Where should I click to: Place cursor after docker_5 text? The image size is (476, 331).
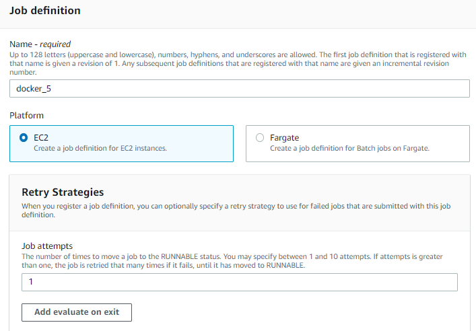point(52,89)
